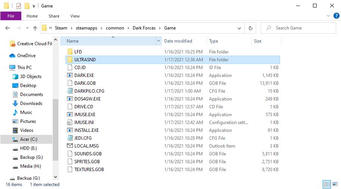The image size is (341, 189).
Task: Click Steam in the address path
Action: [x=61, y=28]
